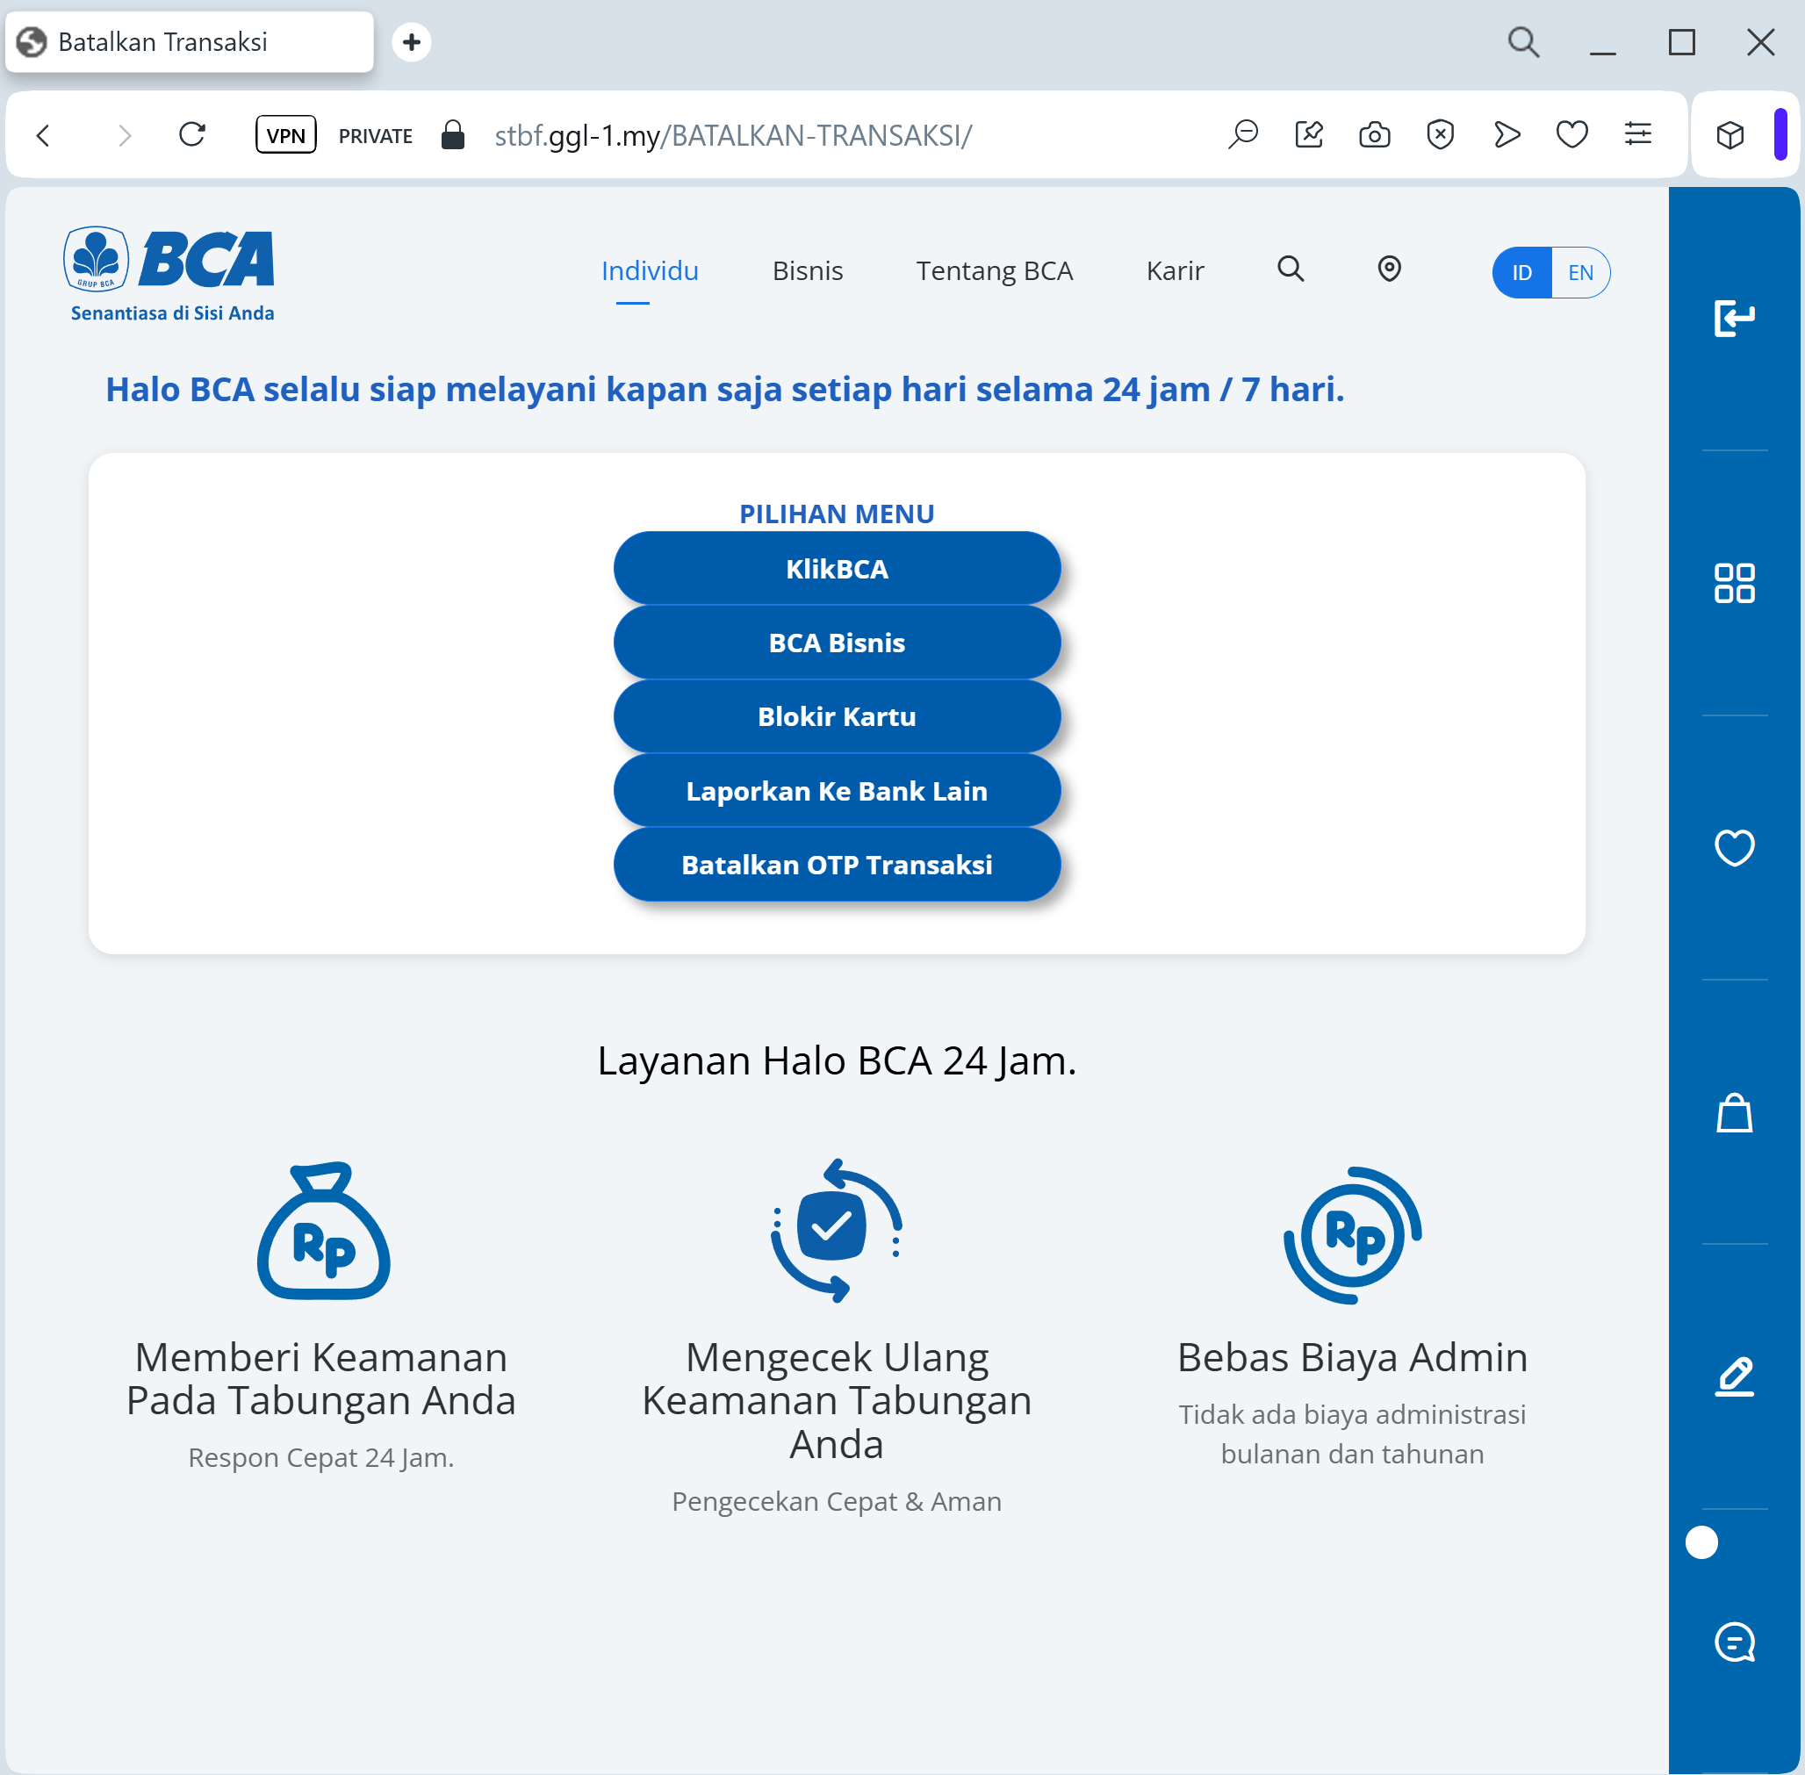Click the KlikBCA button
This screenshot has width=1805, height=1775.
point(837,569)
